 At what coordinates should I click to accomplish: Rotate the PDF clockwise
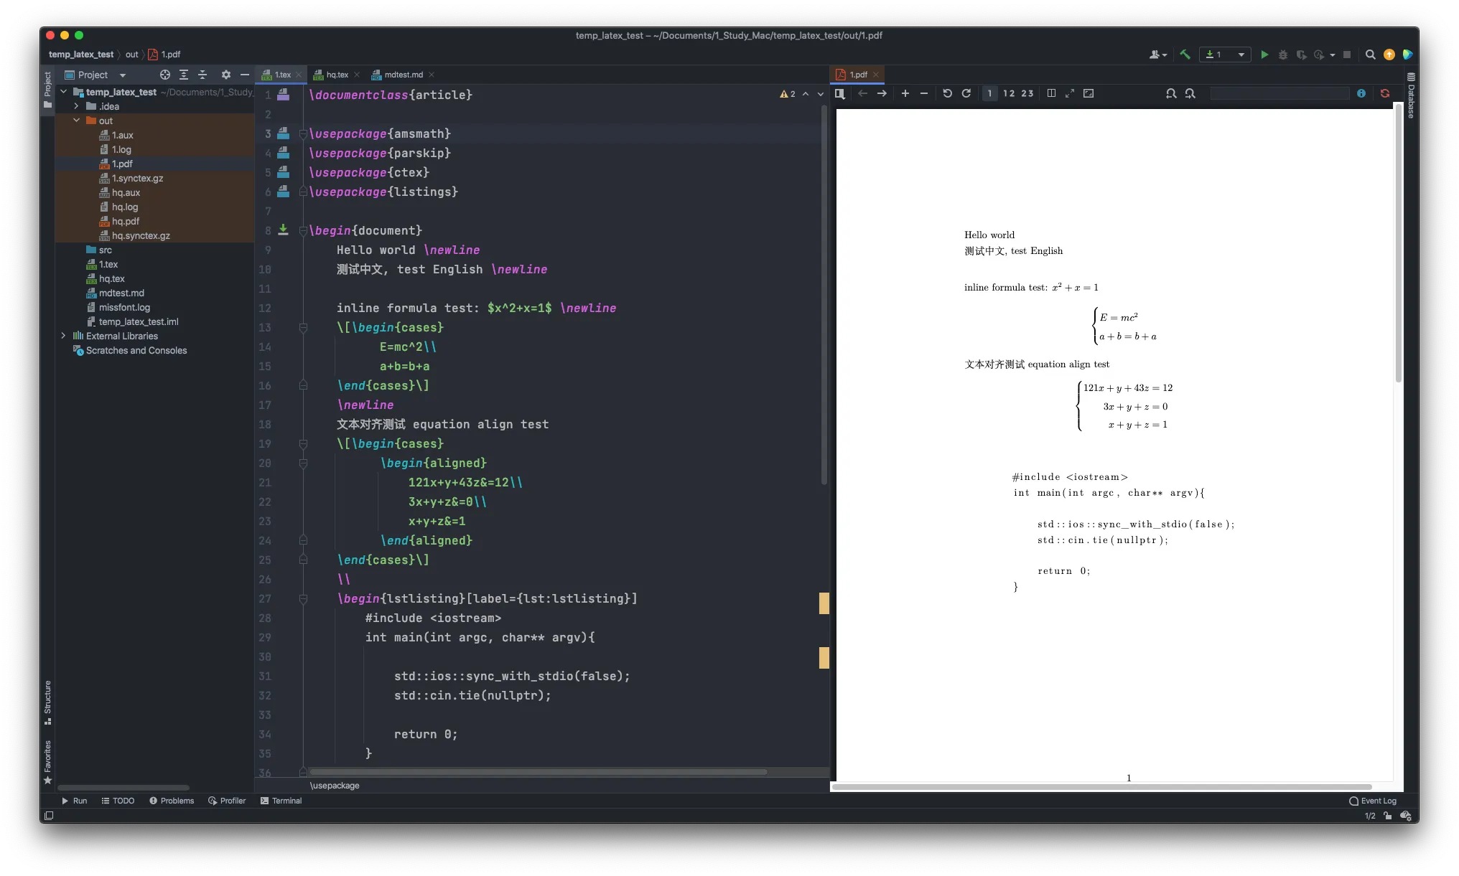[966, 93]
